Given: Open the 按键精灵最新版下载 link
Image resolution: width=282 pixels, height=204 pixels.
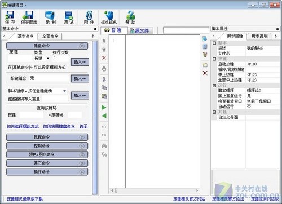Looking at the screenshot, I should [x=25, y=199].
